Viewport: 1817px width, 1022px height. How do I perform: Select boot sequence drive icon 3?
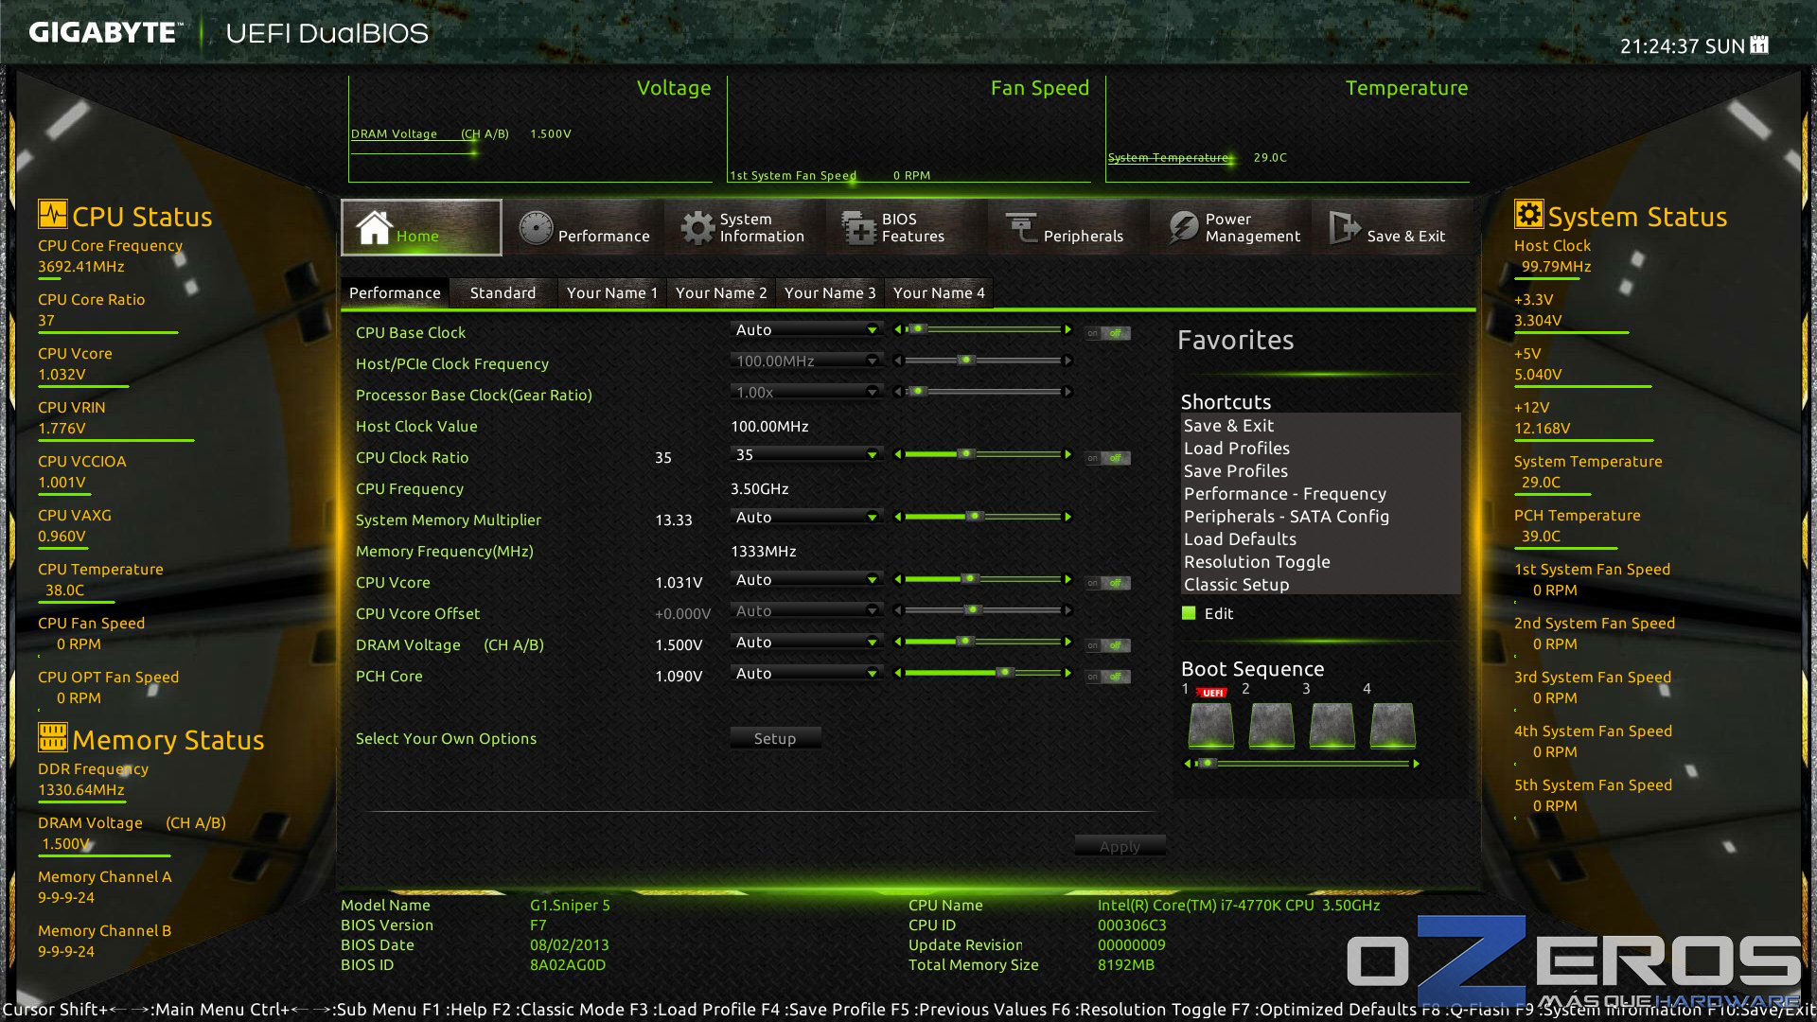point(1332,726)
